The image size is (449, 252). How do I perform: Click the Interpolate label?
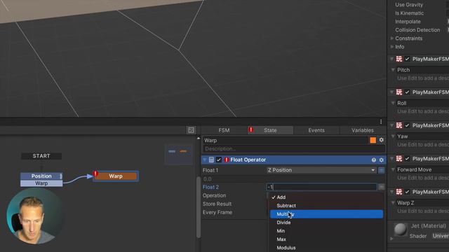[x=408, y=22]
